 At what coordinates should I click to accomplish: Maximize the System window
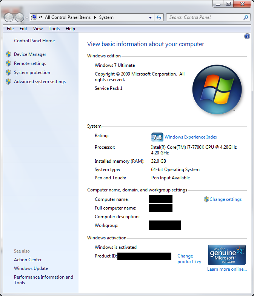228,4
